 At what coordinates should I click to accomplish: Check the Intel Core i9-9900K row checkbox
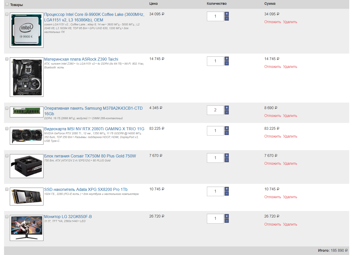click(x=7, y=14)
